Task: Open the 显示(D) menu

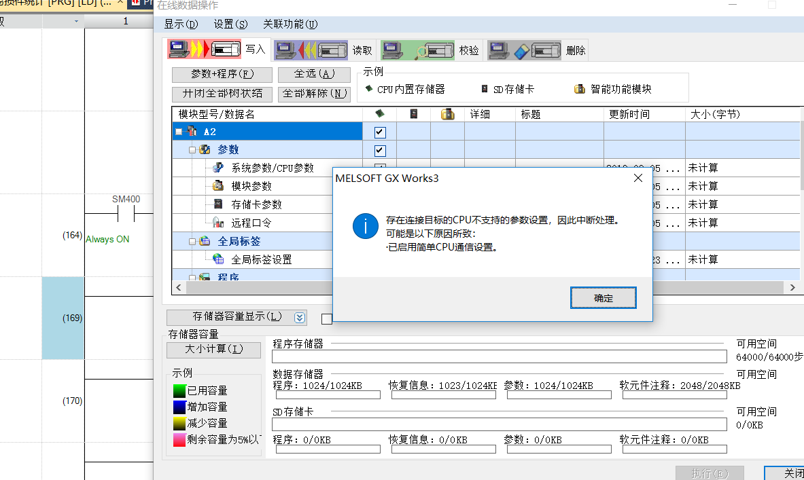Action: point(181,24)
